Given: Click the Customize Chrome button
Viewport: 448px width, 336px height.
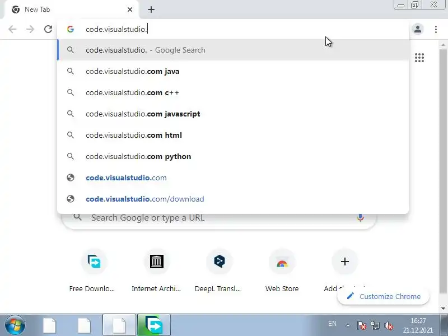Looking at the screenshot, I should 384,297.
